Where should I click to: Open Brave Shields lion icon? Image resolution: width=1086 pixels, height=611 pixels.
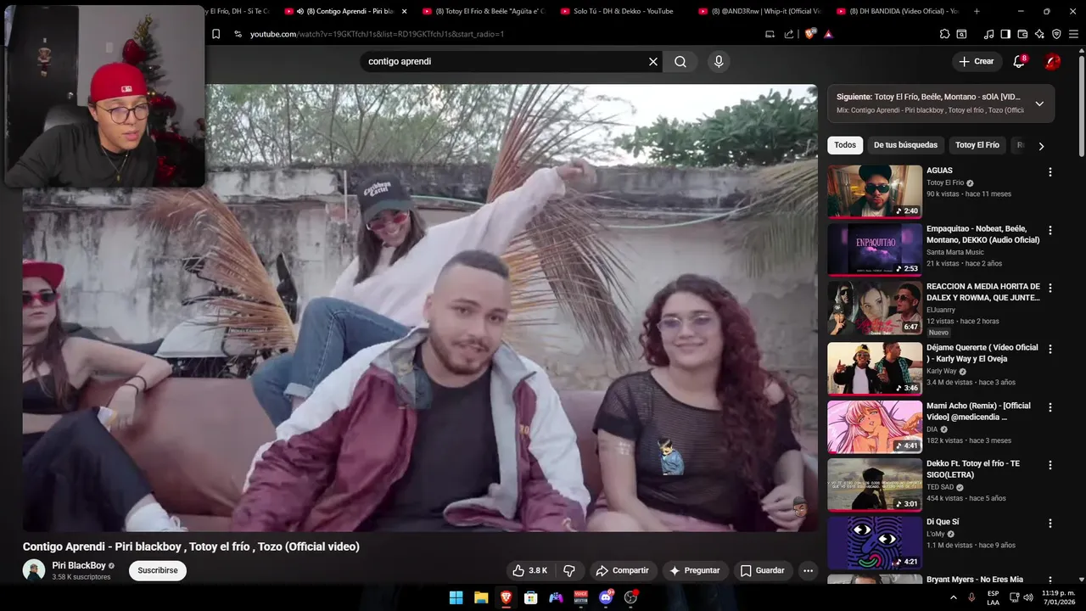pos(810,34)
